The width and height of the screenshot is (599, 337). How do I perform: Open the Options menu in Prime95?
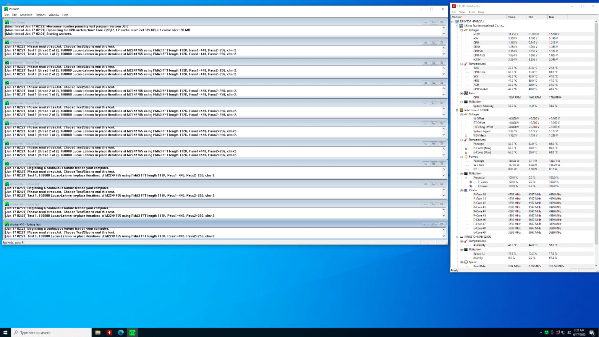pyautogui.click(x=40, y=15)
